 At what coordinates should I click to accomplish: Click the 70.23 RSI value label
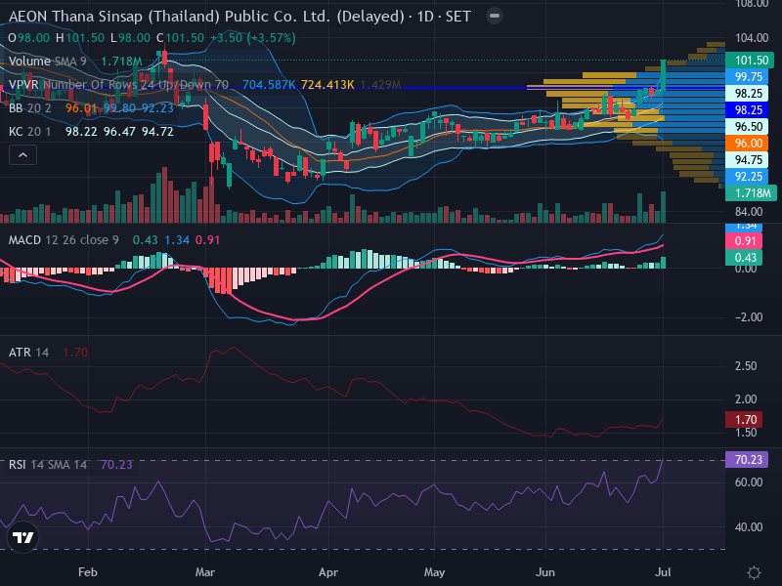pyautogui.click(x=747, y=459)
